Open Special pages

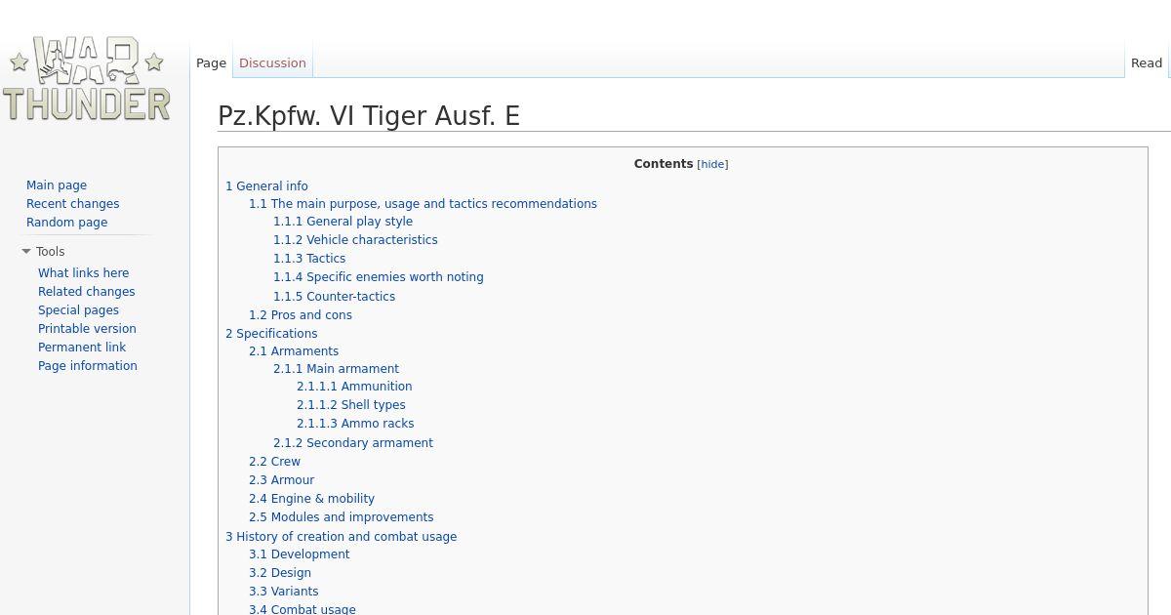(x=79, y=310)
